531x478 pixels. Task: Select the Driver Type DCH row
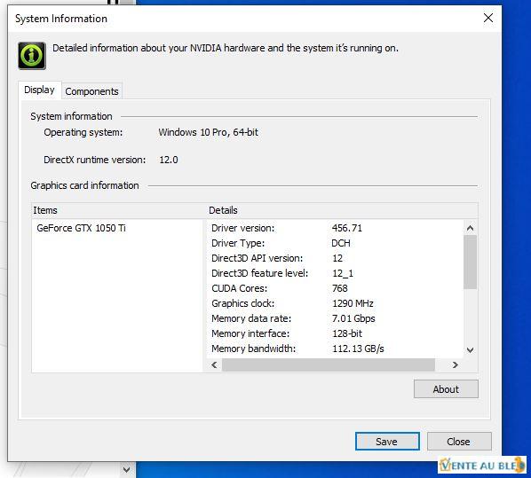[335, 243]
